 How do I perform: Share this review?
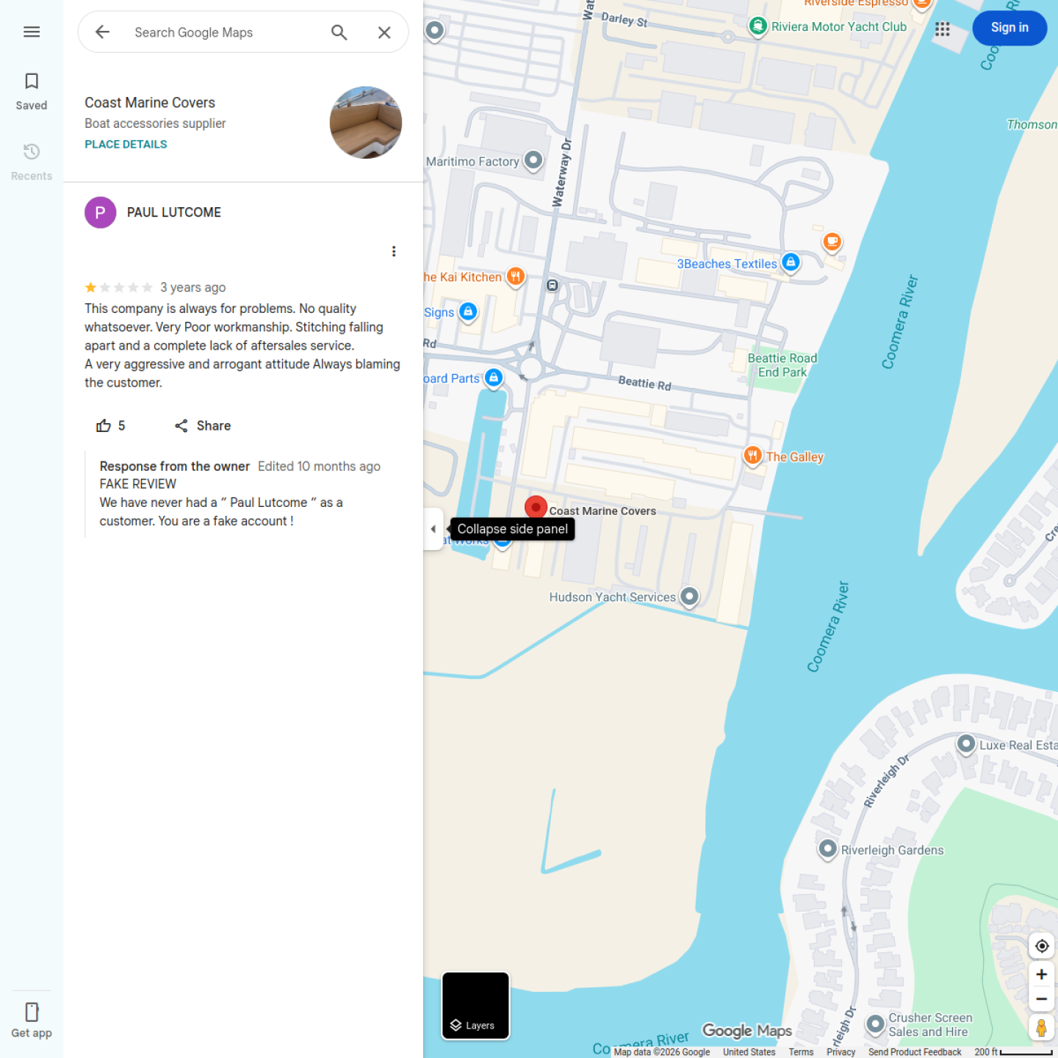pos(203,425)
